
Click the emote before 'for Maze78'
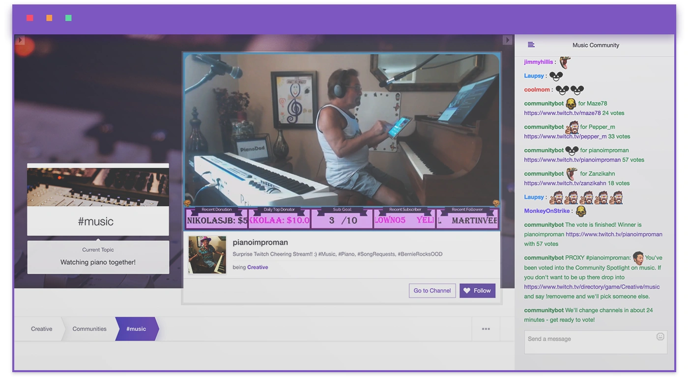click(x=571, y=104)
